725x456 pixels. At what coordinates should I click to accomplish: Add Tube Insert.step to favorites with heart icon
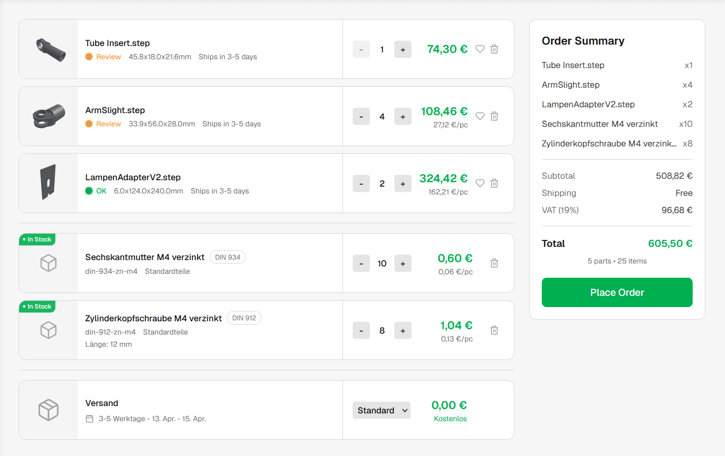click(x=480, y=49)
